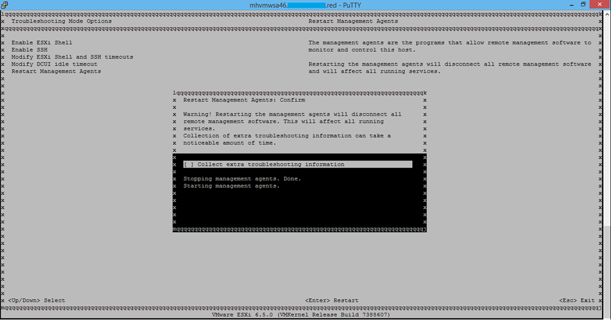This screenshot has height=324, width=611.
Task: Click the <Esc> Exit hint
Action: (x=576, y=301)
